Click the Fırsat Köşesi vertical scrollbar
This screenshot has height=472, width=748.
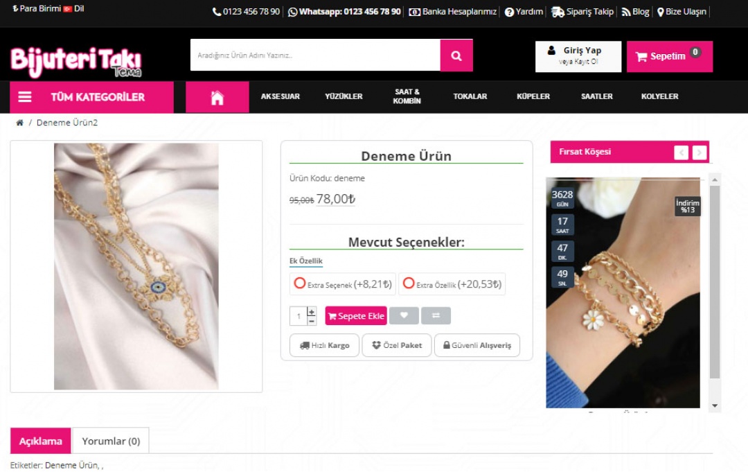pyautogui.click(x=715, y=277)
